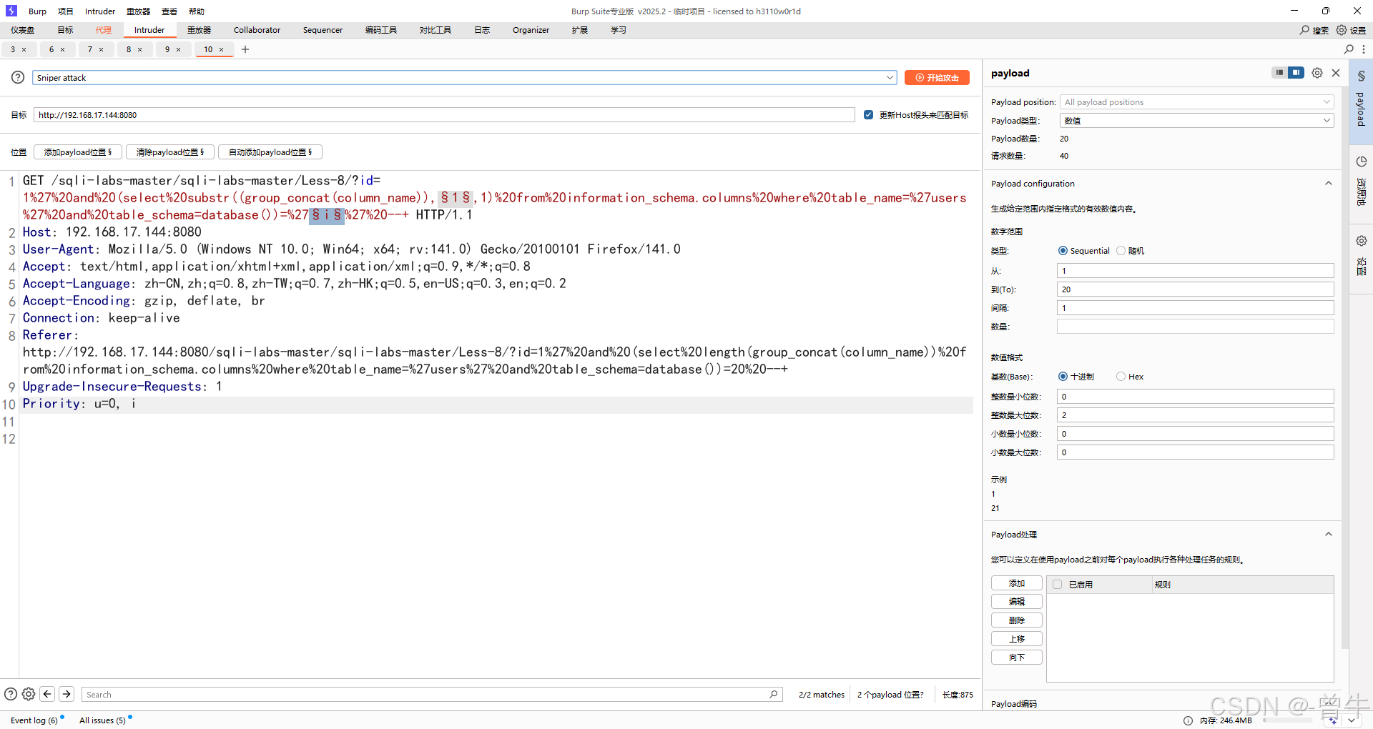
Task: Click the tab search magnifier icon
Action: (1349, 49)
